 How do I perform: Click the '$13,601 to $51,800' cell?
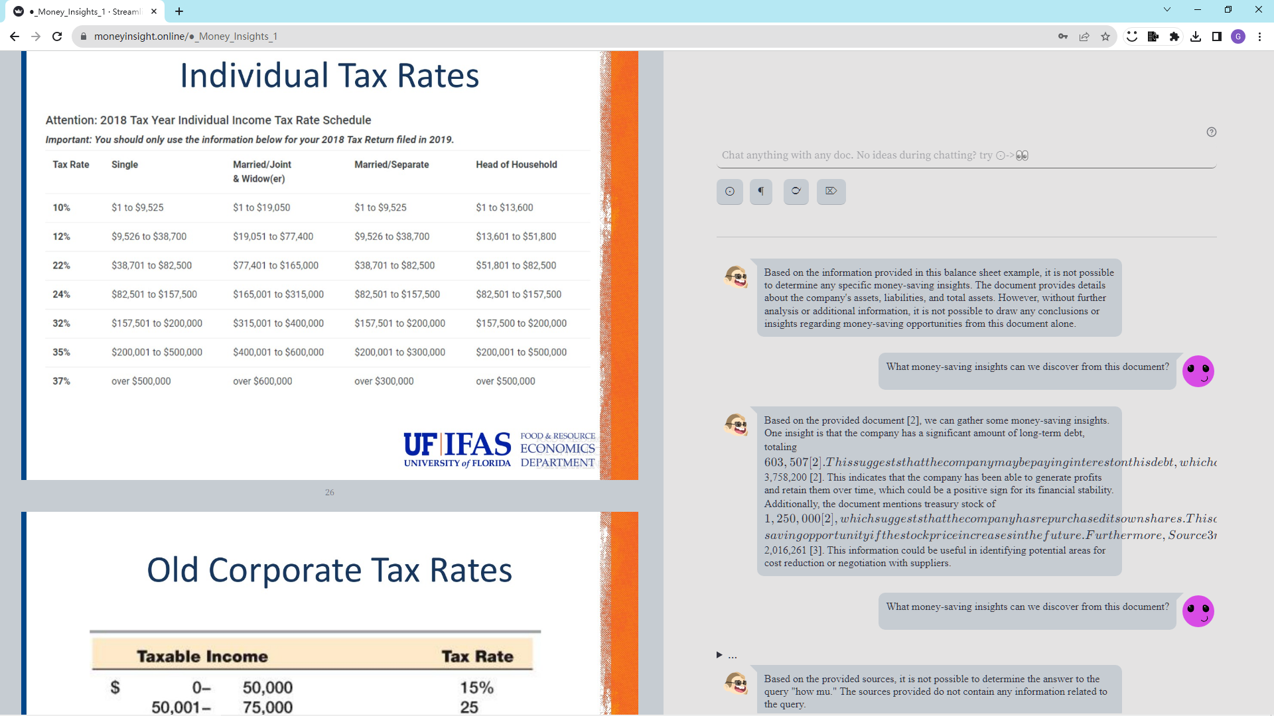[516, 237]
